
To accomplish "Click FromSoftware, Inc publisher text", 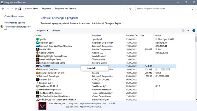I will click(101, 100).
